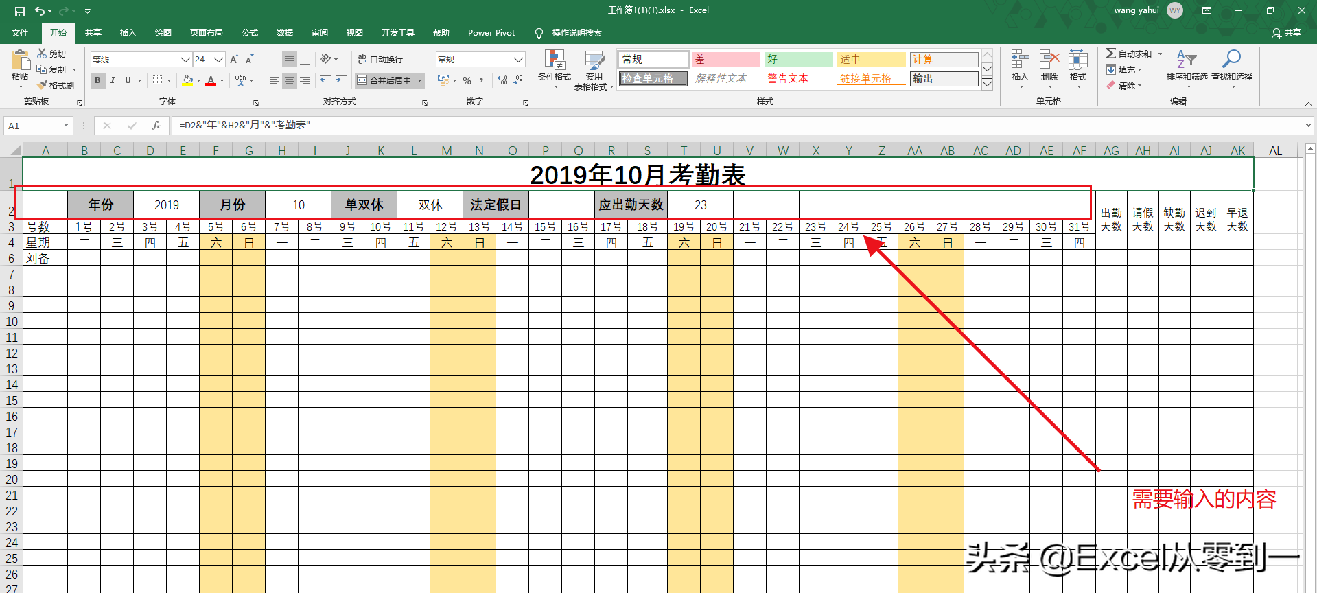
Task: Click the accounting number format icon
Action: [443, 80]
